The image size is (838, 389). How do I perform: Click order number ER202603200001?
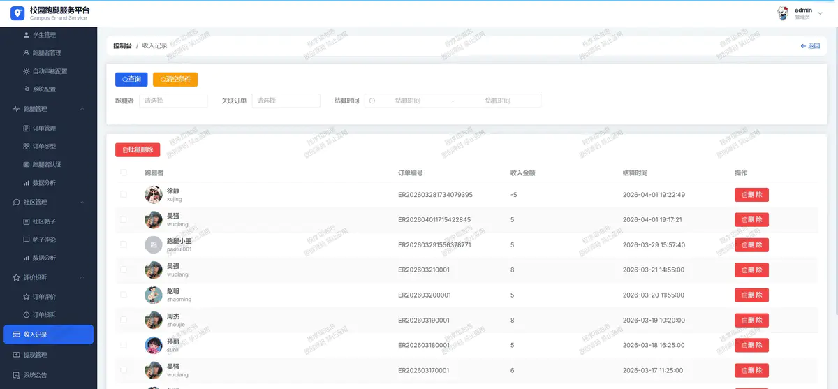pyautogui.click(x=424, y=295)
